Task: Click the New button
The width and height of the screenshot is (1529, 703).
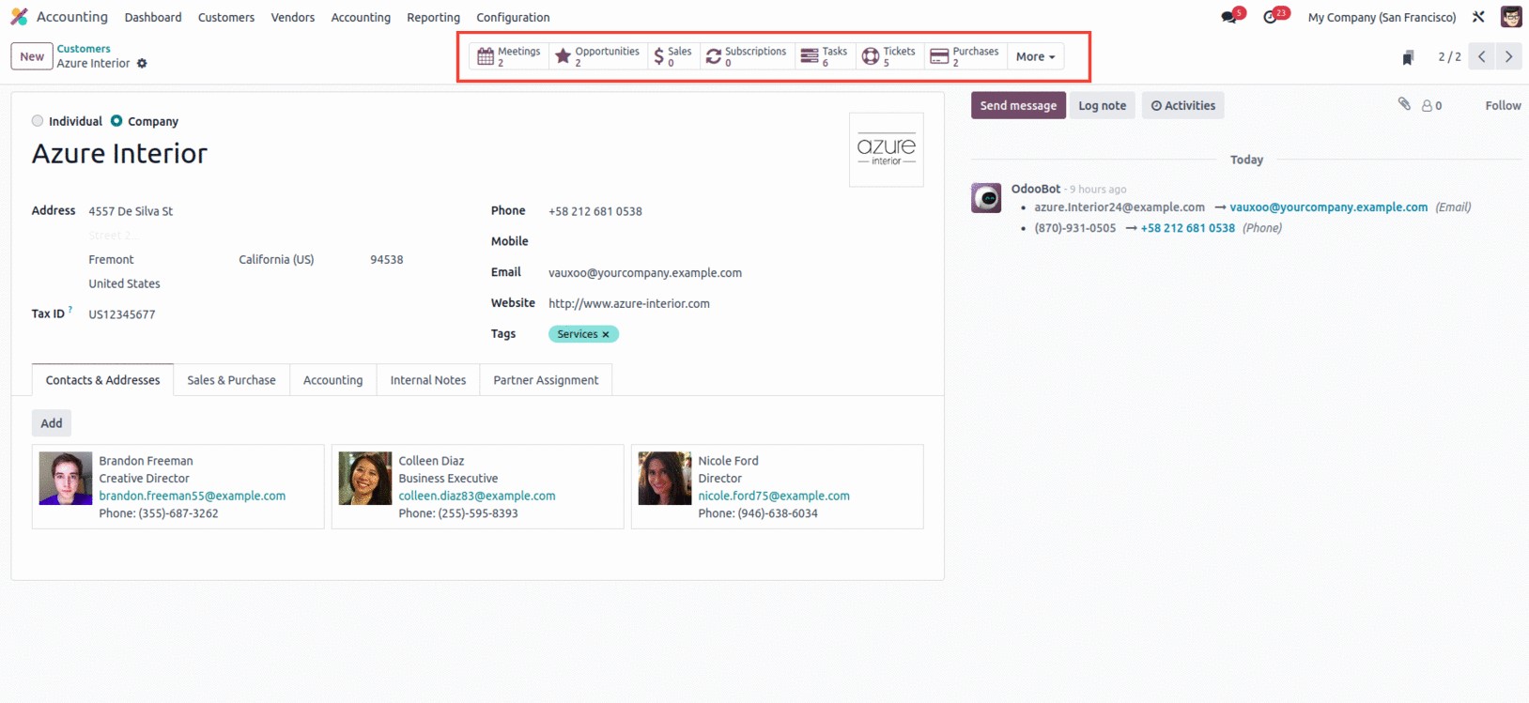Action: (x=32, y=56)
